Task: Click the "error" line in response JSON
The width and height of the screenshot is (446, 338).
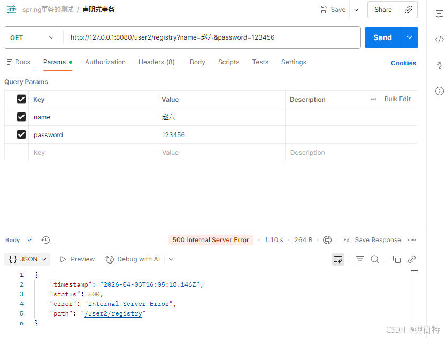Action: pos(113,304)
